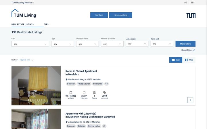
Task: Click the Map view icon
Action: click(x=186, y=60)
